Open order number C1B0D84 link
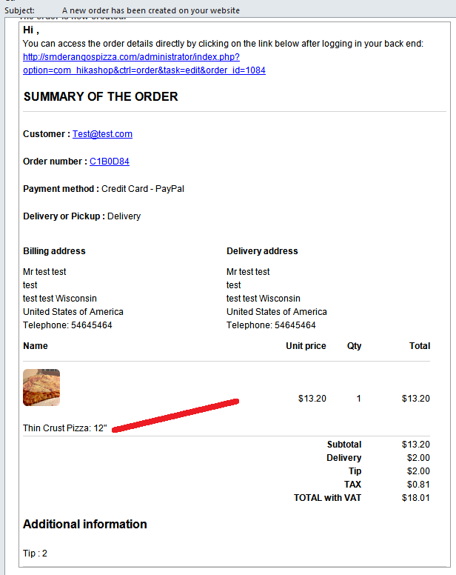456x575 pixels. 110,162
